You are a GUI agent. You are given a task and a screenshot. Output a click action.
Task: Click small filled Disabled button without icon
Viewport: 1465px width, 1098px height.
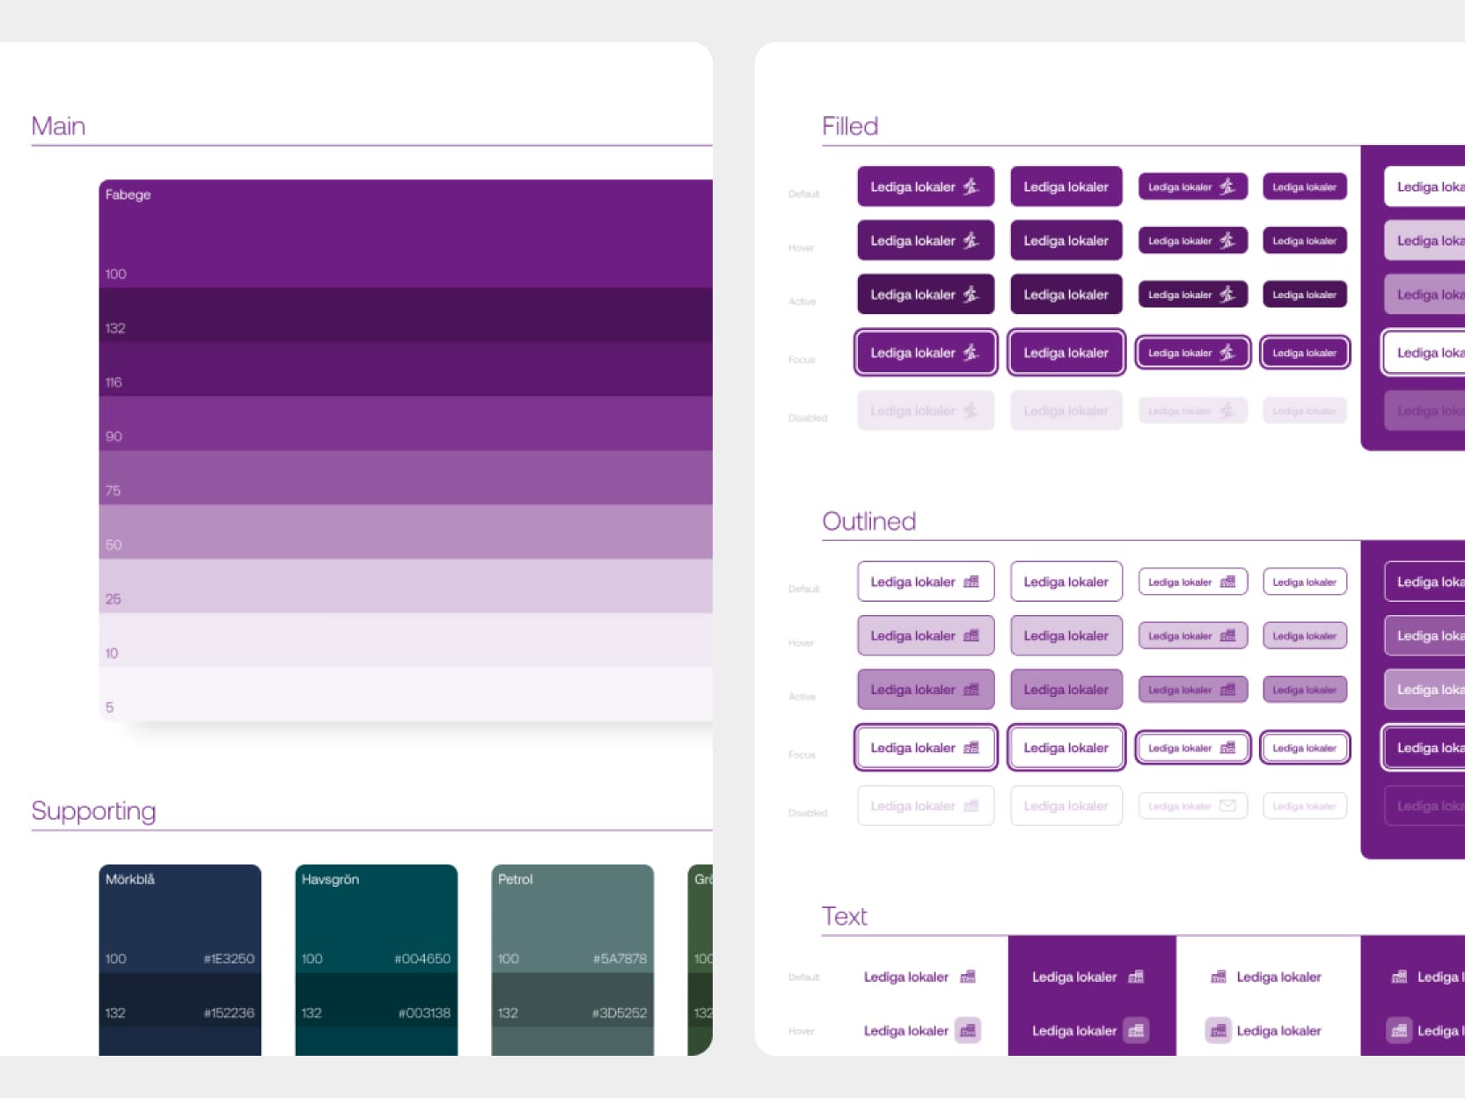pos(1305,411)
